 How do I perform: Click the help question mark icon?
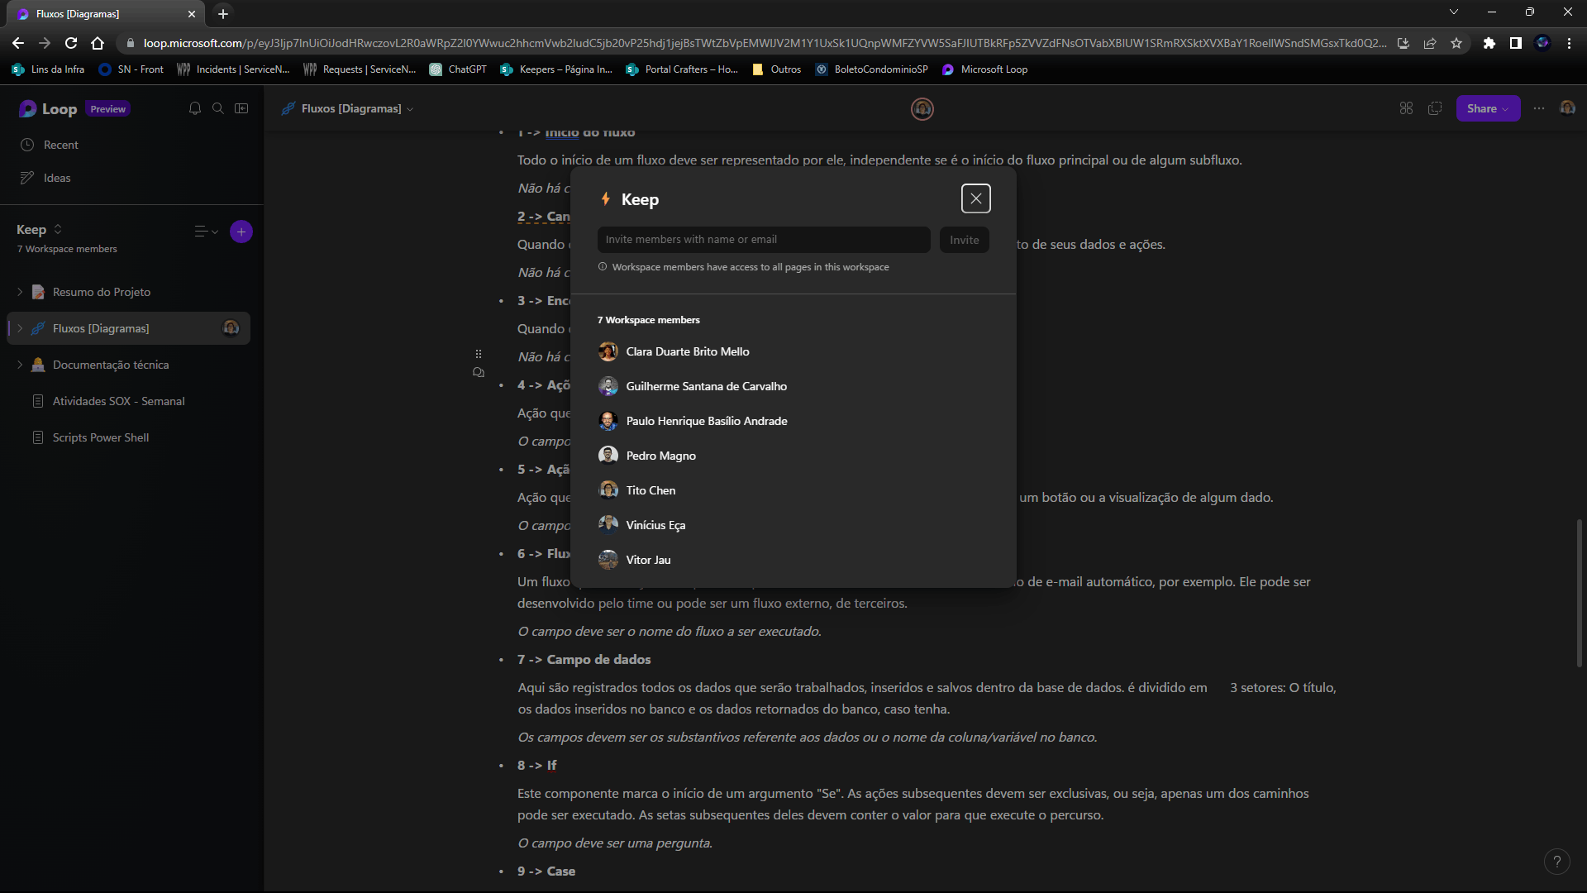[x=1556, y=862]
